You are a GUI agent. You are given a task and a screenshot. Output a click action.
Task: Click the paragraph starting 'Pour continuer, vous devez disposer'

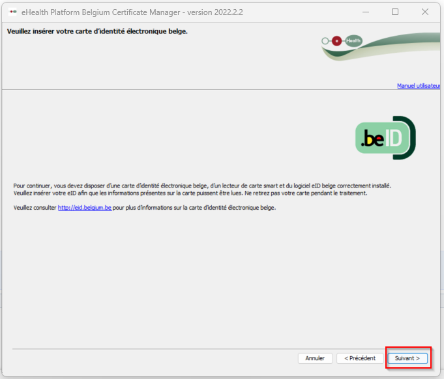pos(202,186)
